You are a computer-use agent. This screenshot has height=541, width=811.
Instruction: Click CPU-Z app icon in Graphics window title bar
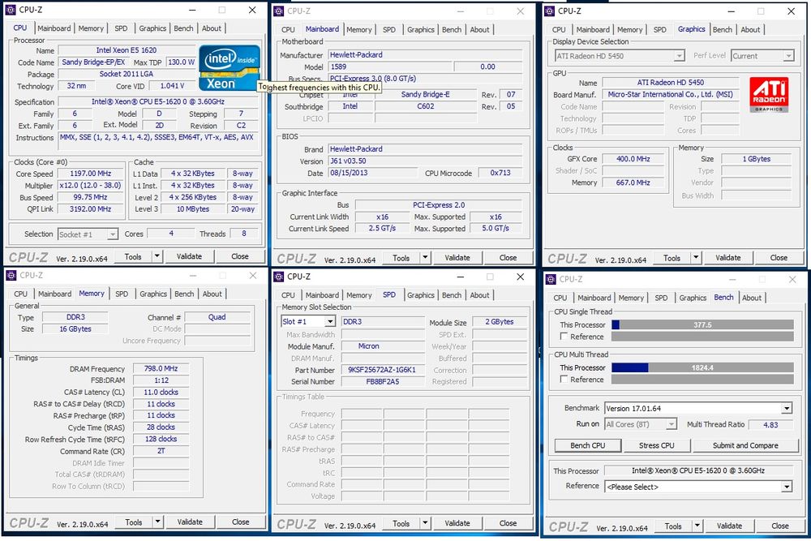tap(549, 11)
